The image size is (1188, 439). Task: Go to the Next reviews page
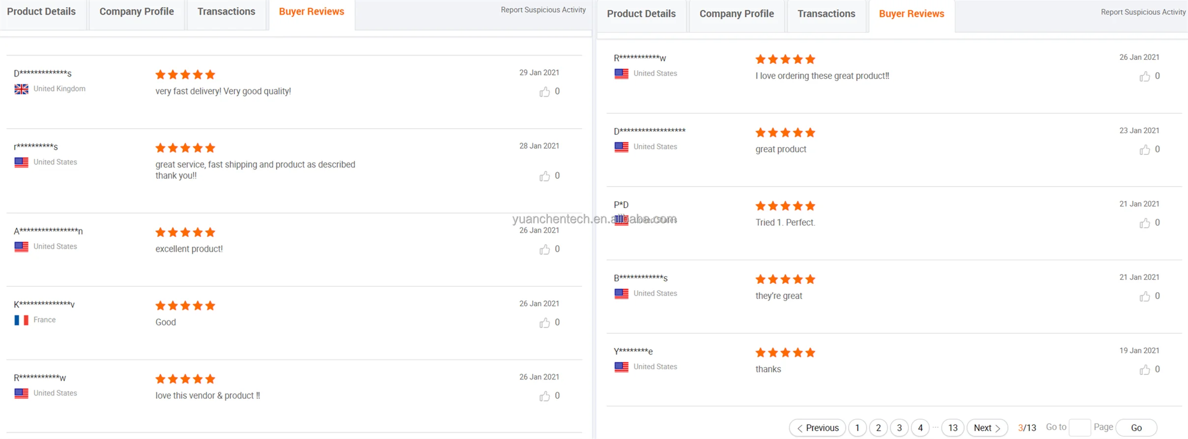[987, 428]
